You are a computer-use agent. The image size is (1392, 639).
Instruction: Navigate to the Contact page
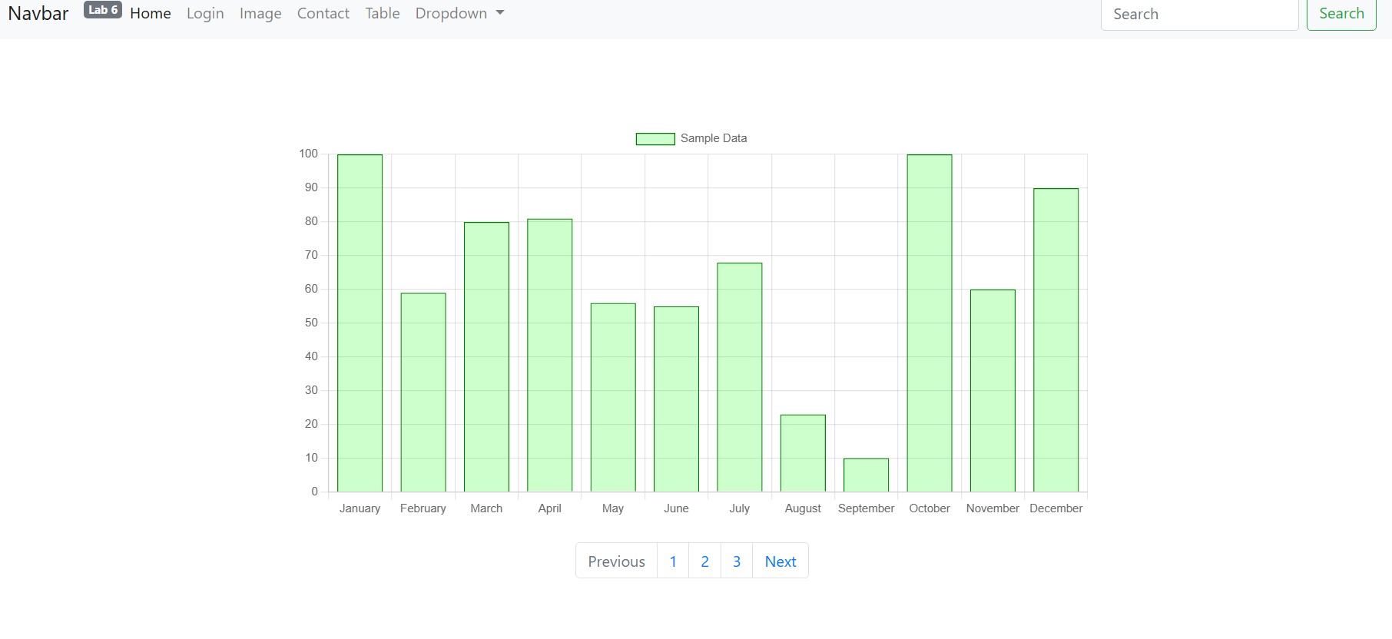point(323,13)
